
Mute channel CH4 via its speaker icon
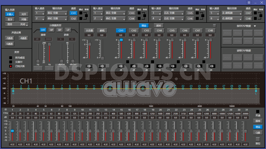[159, 66]
